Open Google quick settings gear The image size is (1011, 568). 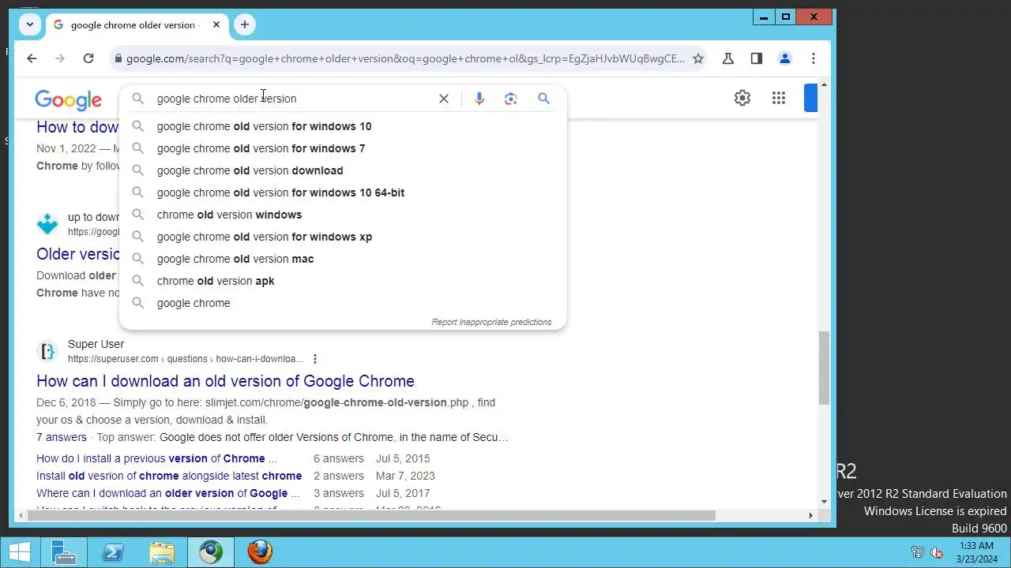(x=742, y=98)
